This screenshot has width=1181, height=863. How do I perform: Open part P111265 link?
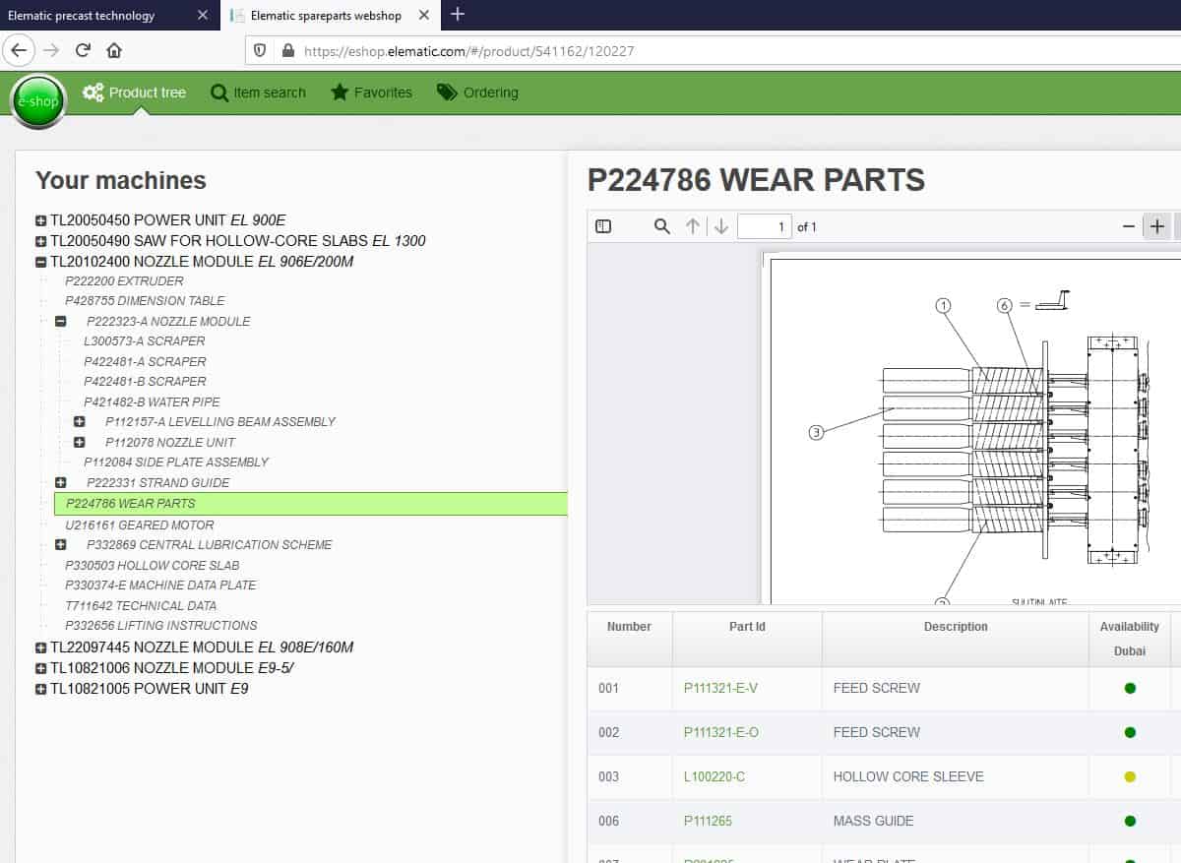(708, 821)
